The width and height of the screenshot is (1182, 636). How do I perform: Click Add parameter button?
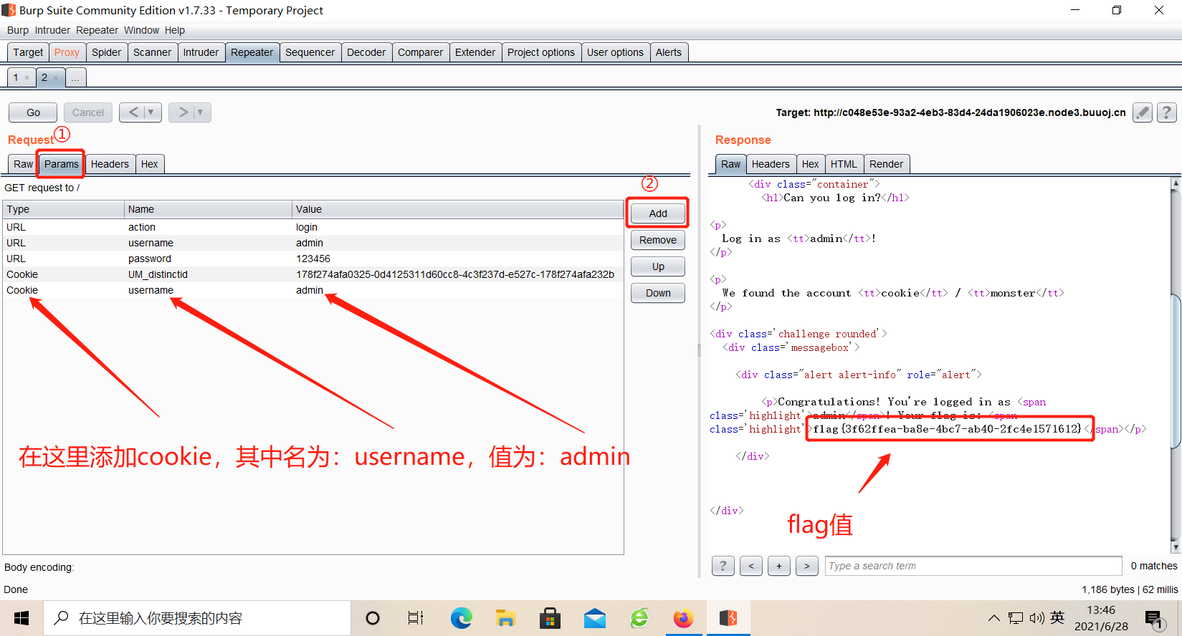(658, 213)
